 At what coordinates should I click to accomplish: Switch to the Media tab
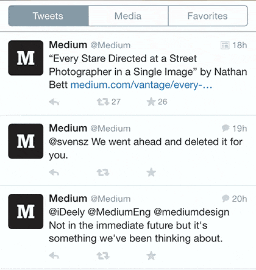click(x=128, y=16)
